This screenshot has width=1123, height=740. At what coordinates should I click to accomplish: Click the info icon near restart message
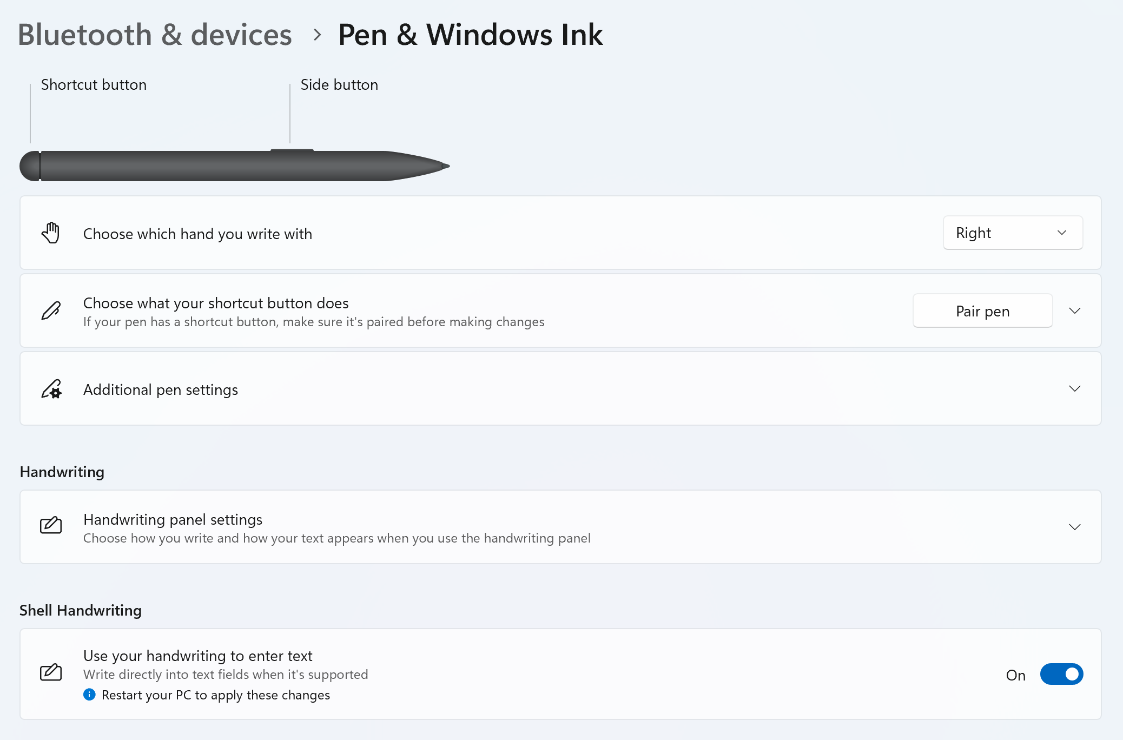pyautogui.click(x=89, y=695)
